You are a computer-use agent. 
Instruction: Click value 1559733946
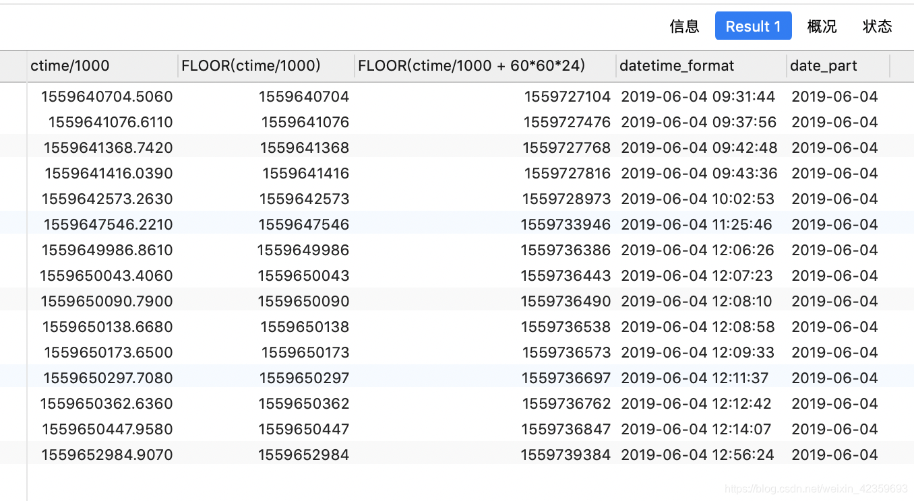tap(566, 224)
